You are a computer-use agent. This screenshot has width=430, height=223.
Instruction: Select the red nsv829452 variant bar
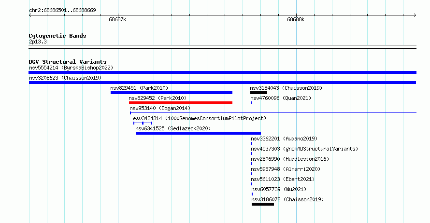point(181,103)
